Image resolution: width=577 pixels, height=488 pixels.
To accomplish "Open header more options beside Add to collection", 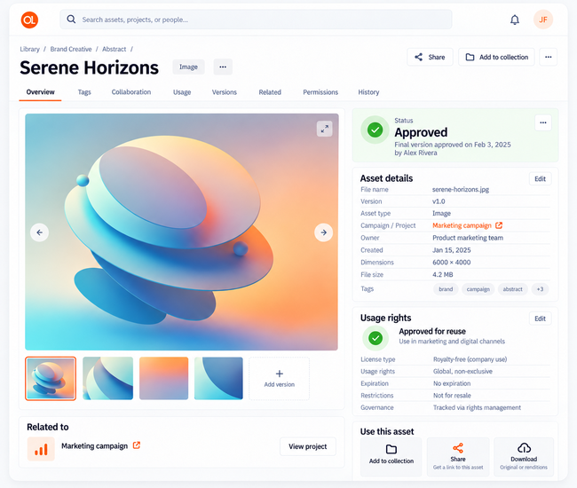I will tap(549, 57).
